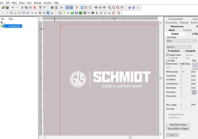Click the hatch Style pattern button
Image resolution: width=198 pixels, height=139 pixels.
[x=195, y=66]
